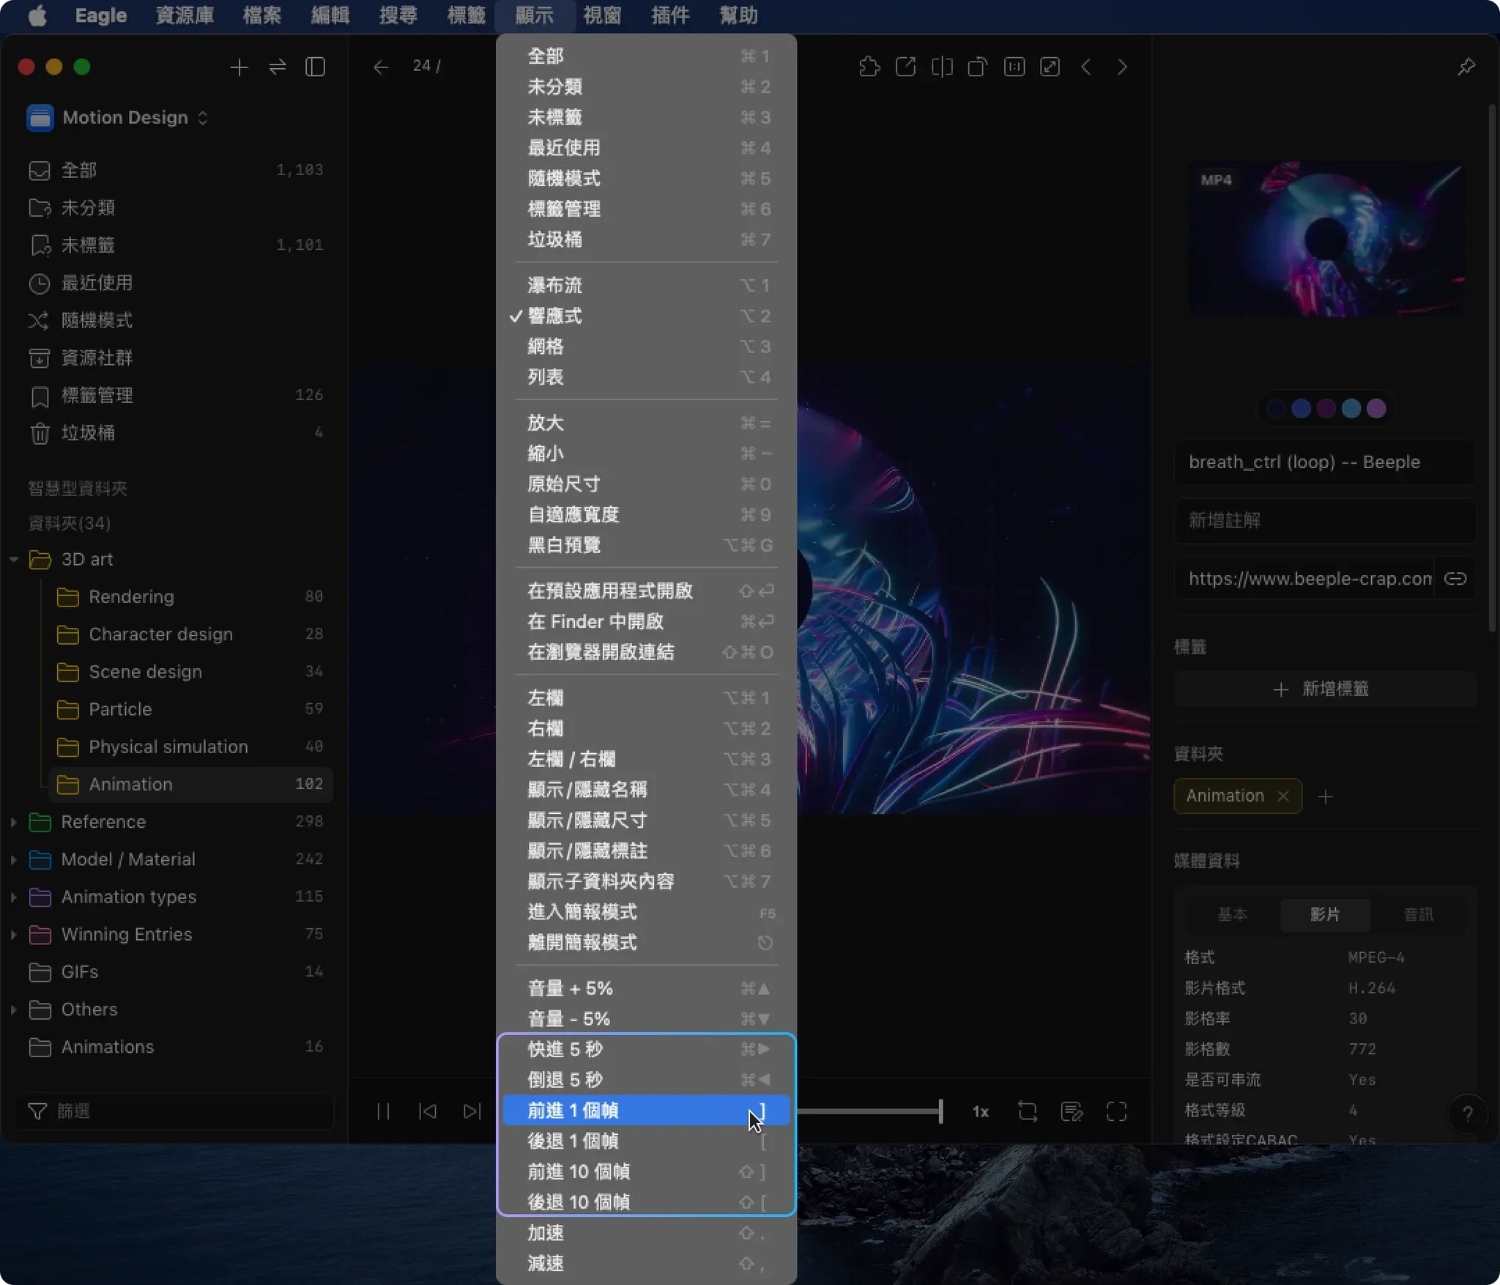Enter fullscreen video icon
Screen dimensions: 1500x1285
[1116, 1111]
